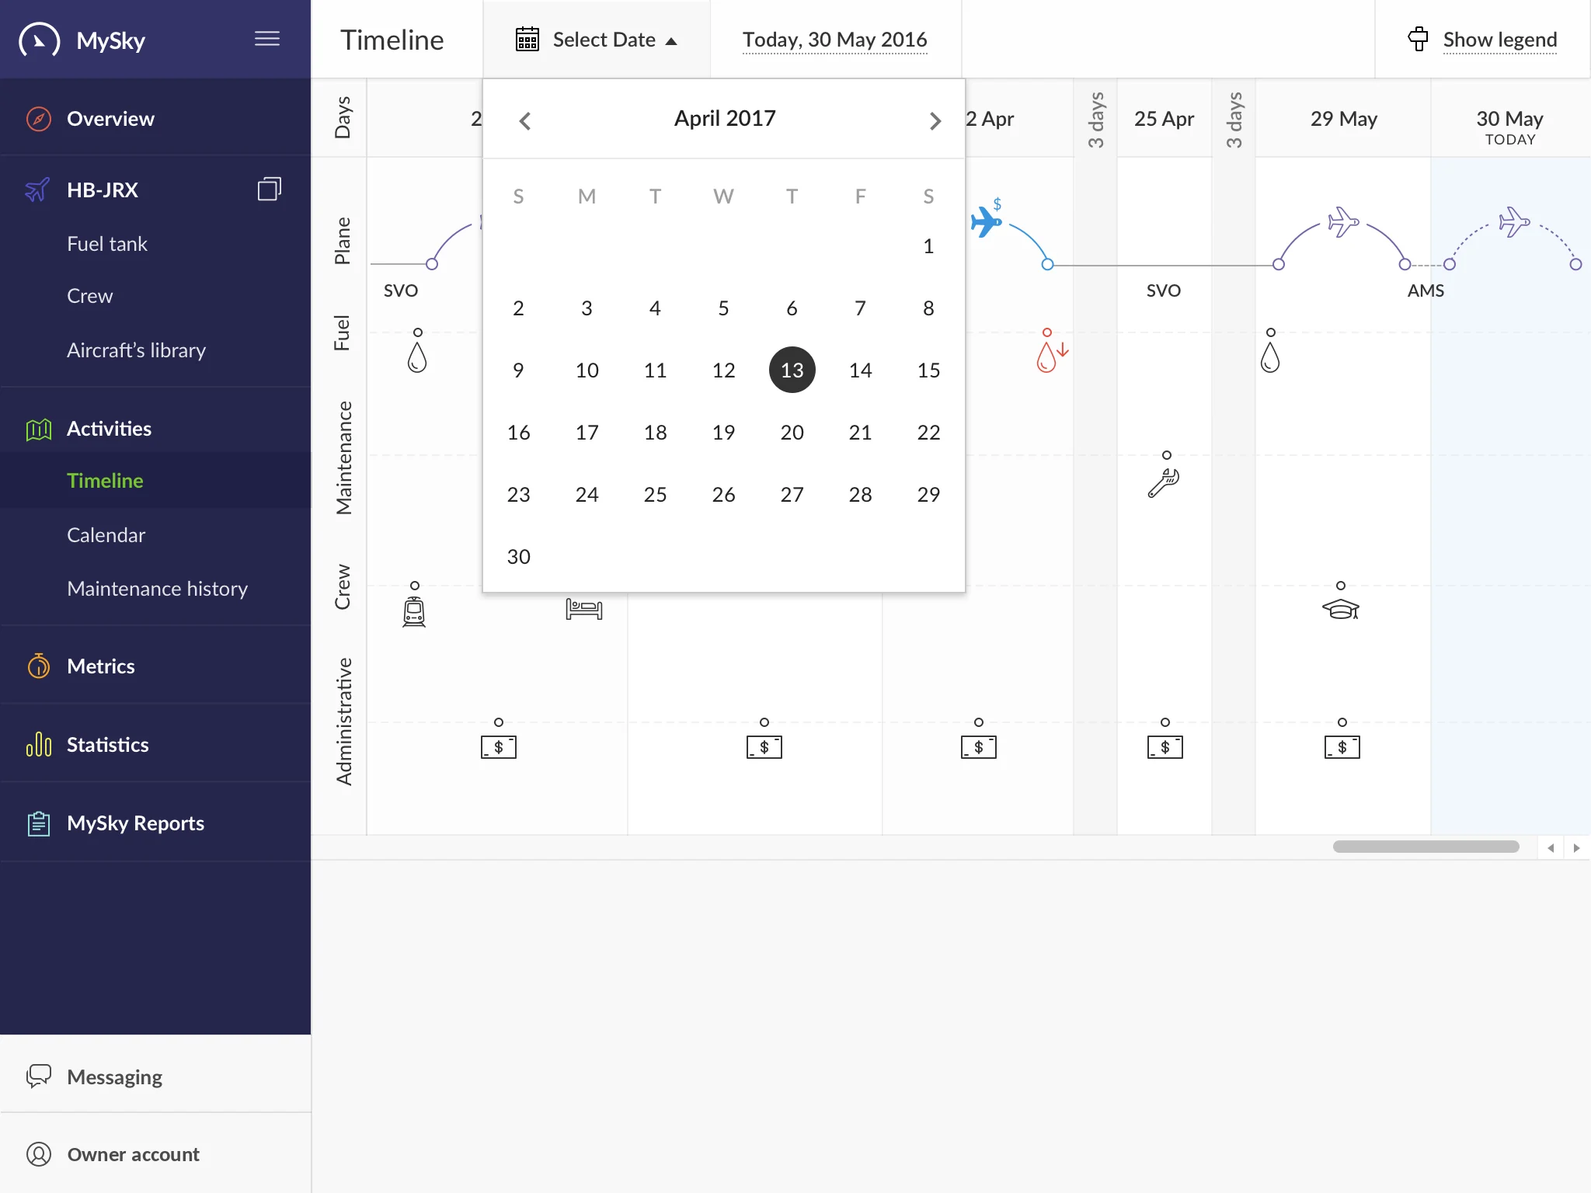Image resolution: width=1591 pixels, height=1193 pixels.
Task: Click the crew bed rest icon
Action: 584,609
